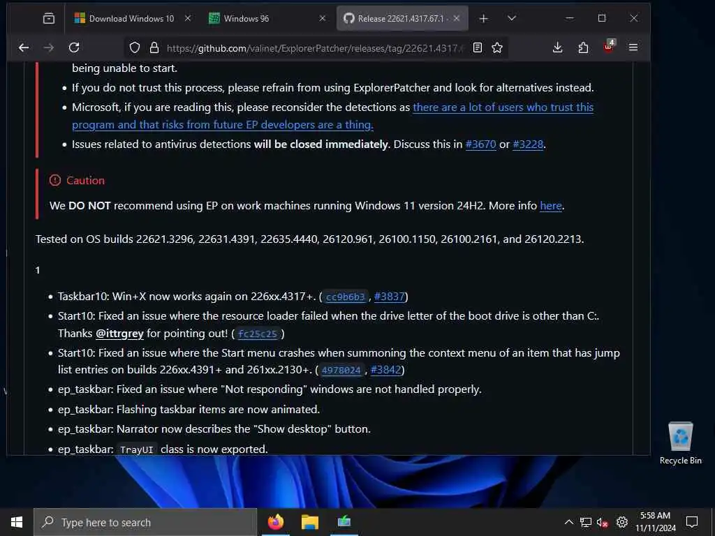Open the network status tray icon
This screenshot has height=536, width=715.
586,522
